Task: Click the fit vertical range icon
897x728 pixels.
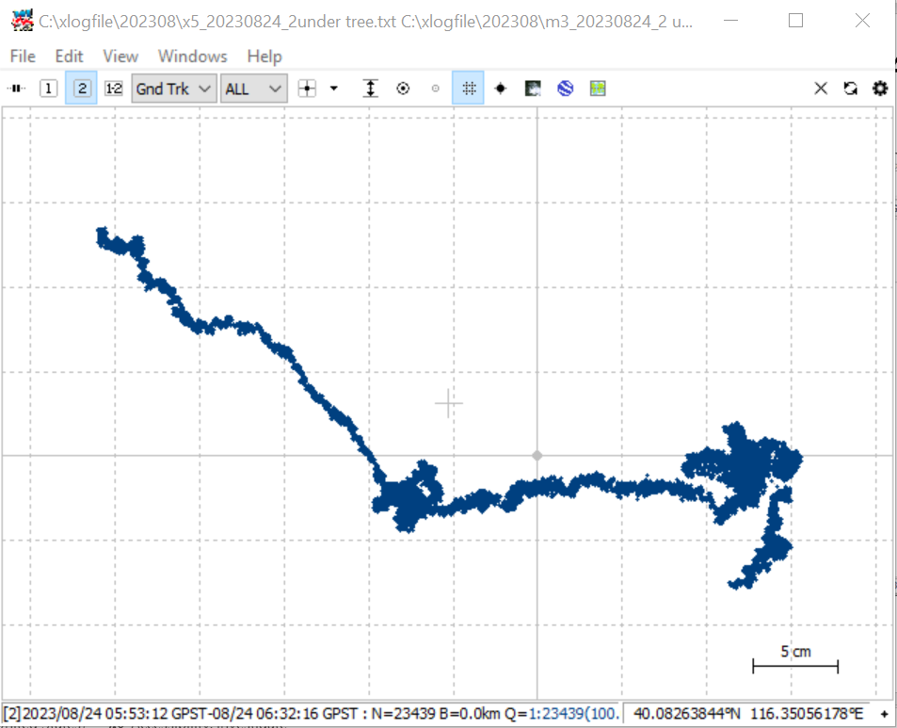Action: click(371, 89)
